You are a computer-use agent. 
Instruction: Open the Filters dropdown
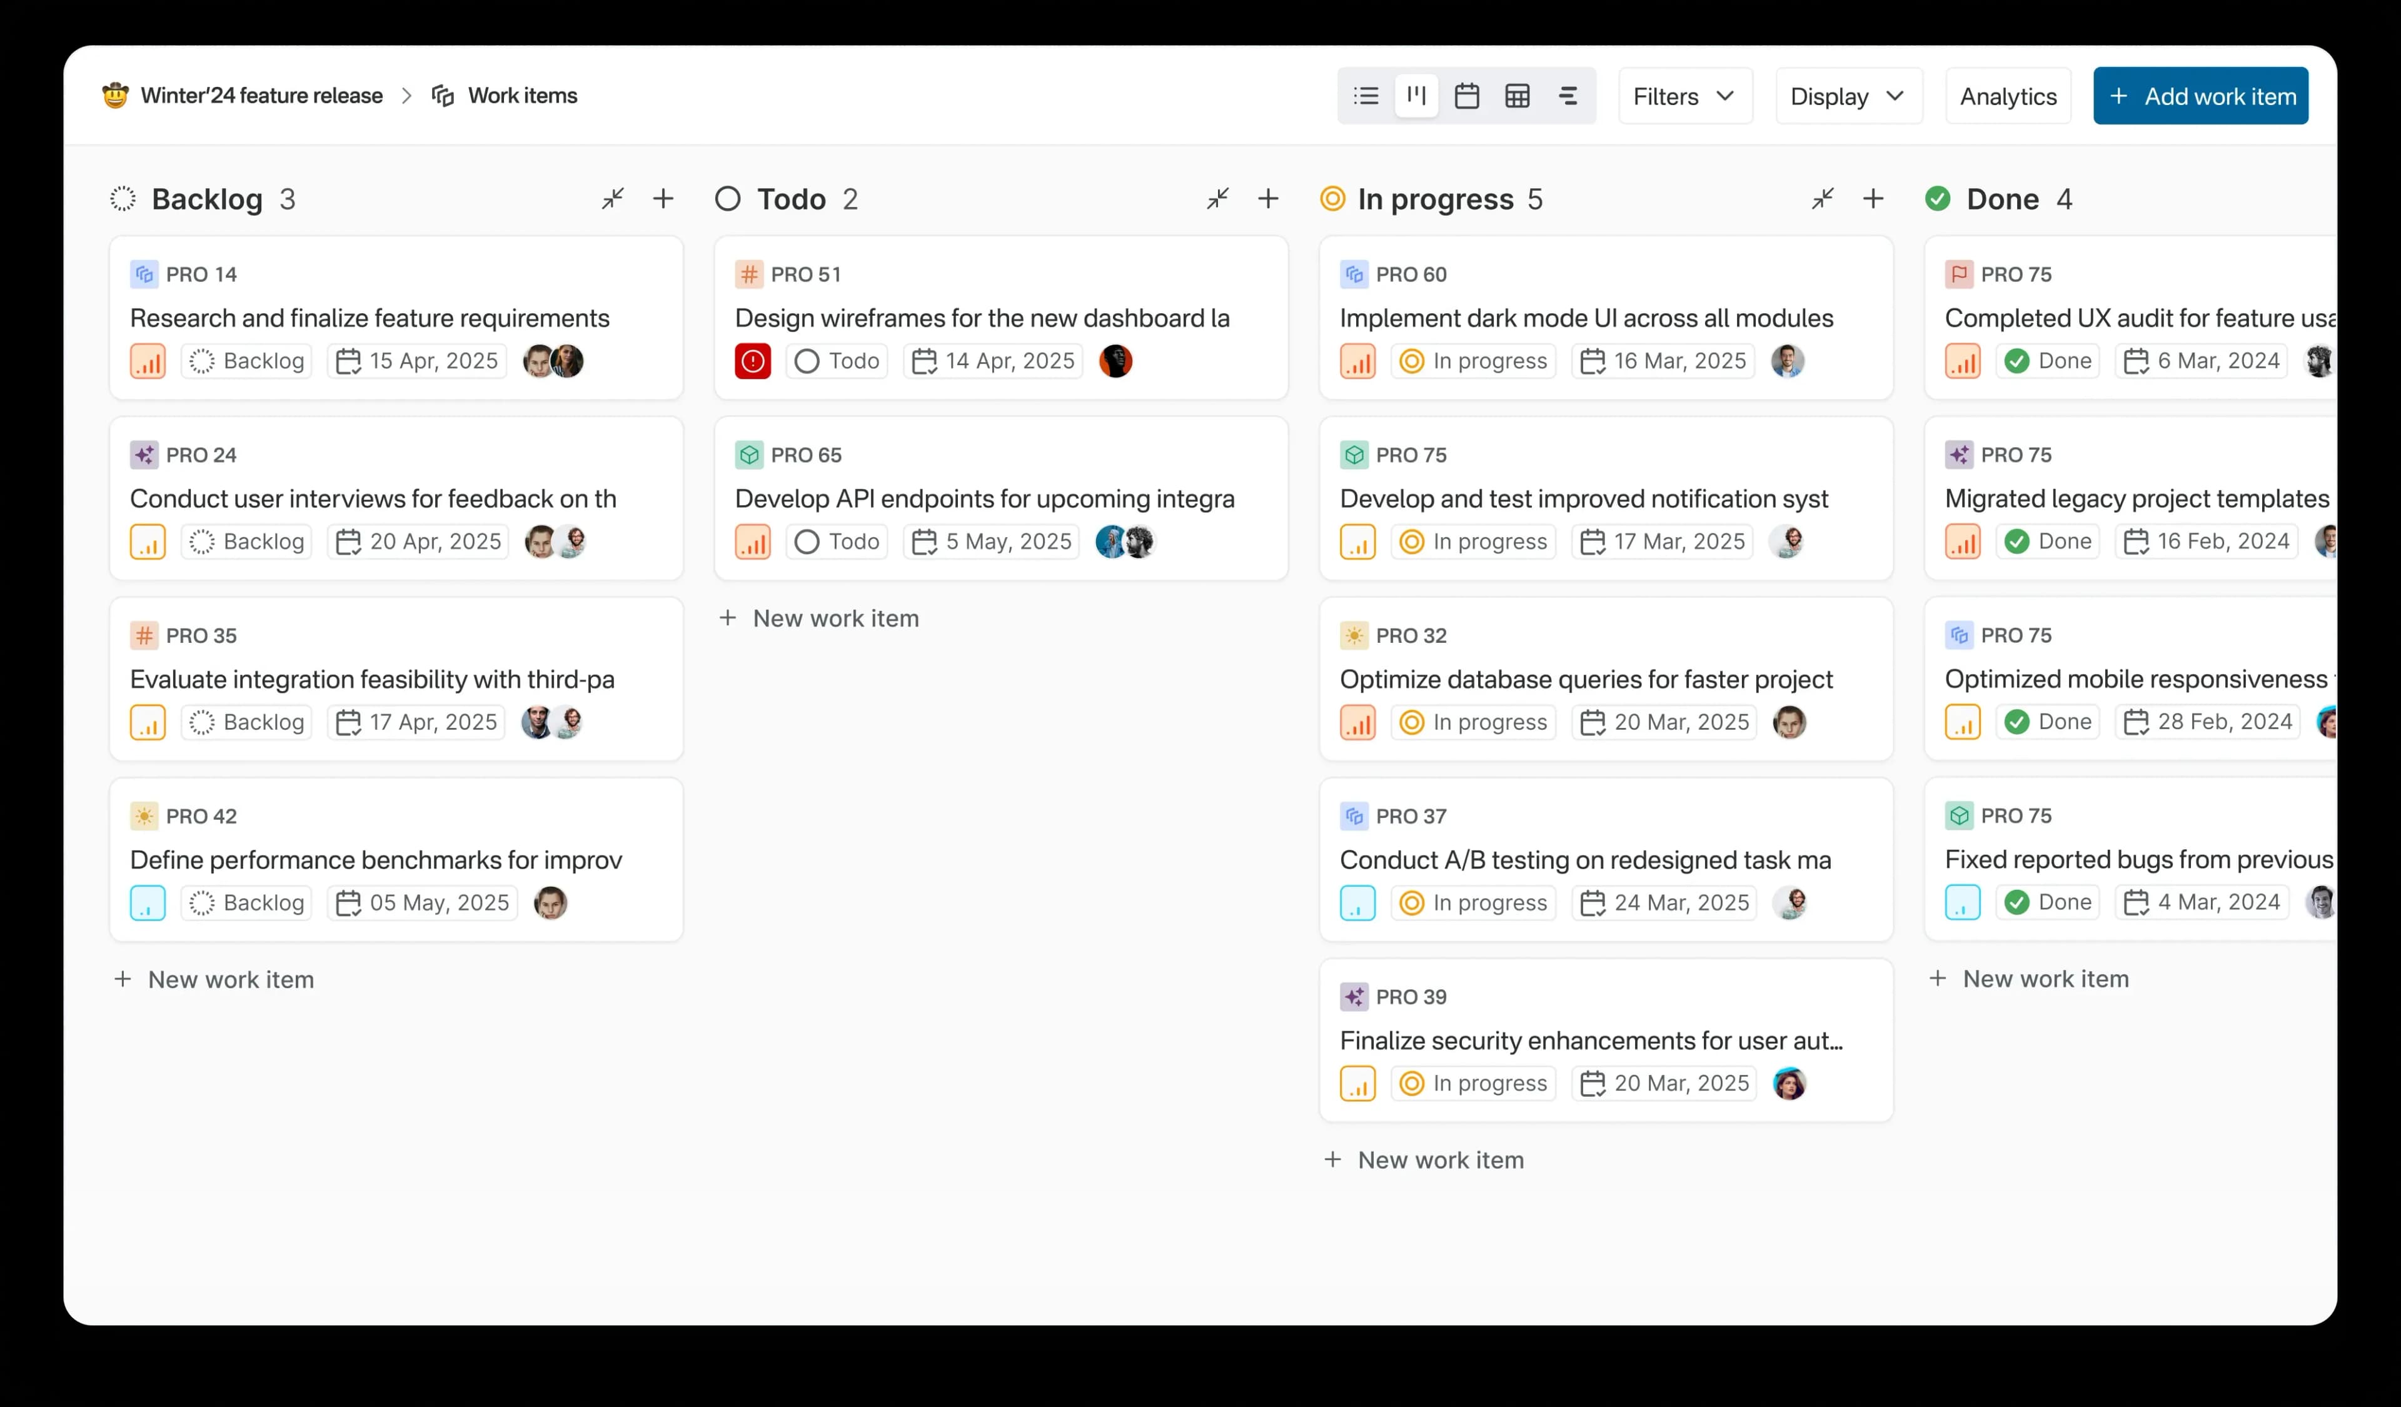[x=1684, y=96]
